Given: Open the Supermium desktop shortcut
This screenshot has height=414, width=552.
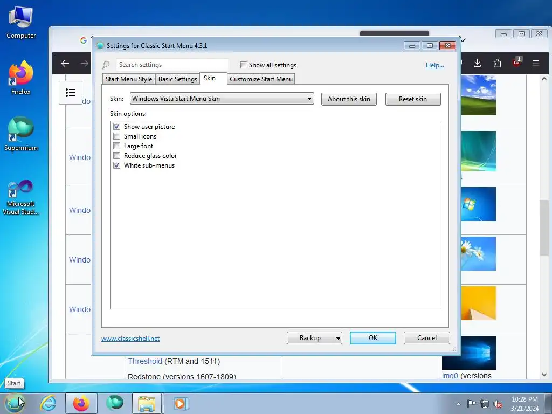Looking at the screenshot, I should click(x=21, y=134).
